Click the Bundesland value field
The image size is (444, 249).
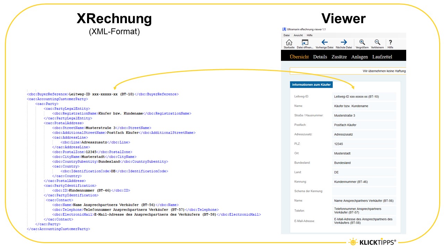click(364, 163)
